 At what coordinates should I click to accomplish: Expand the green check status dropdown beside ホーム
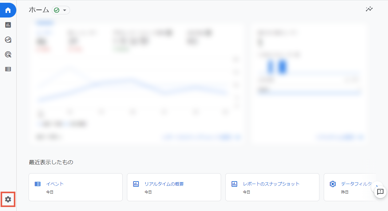61,10
